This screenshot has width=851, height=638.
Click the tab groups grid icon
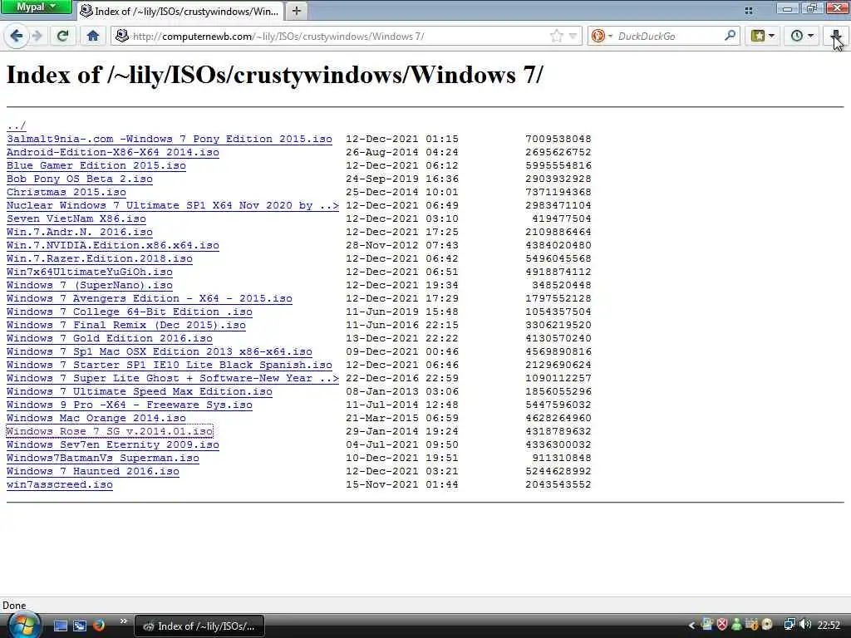[749, 10]
